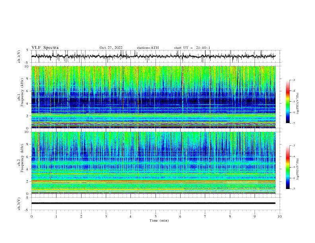Click the "-3" tick on lower color bar
This screenshot has width=315, height=243.
click(x=293, y=146)
